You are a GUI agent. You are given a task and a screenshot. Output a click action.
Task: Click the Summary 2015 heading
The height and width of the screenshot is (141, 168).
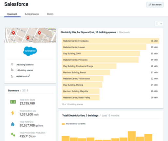pos(18,90)
